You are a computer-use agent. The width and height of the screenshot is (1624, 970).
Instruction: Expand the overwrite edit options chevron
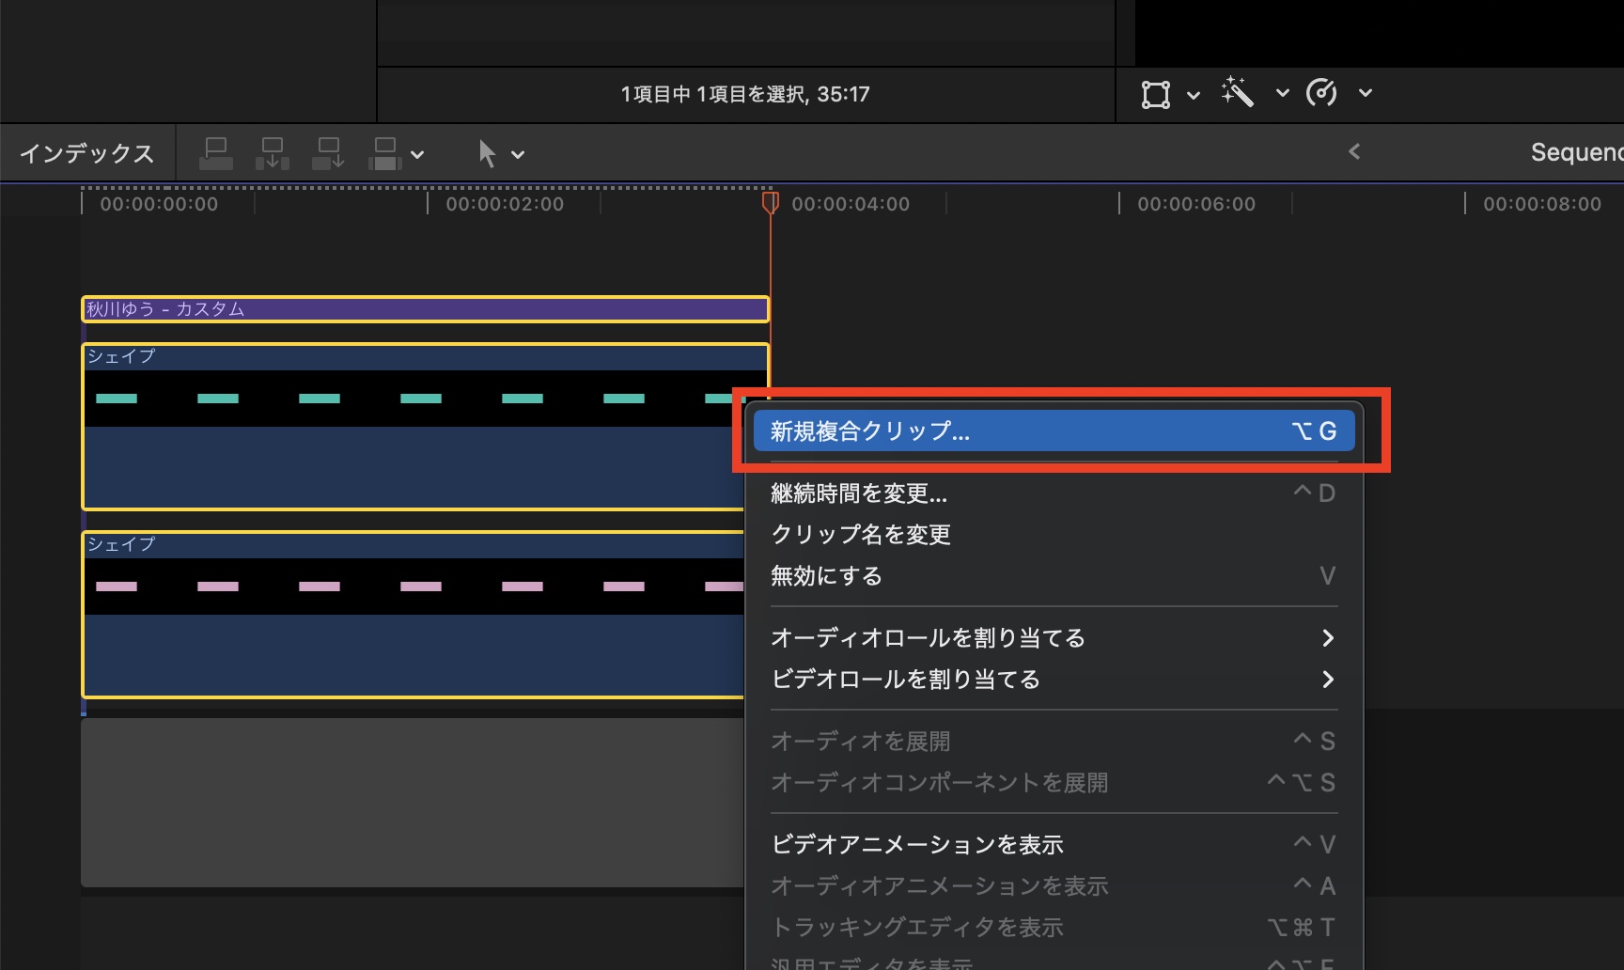(417, 155)
